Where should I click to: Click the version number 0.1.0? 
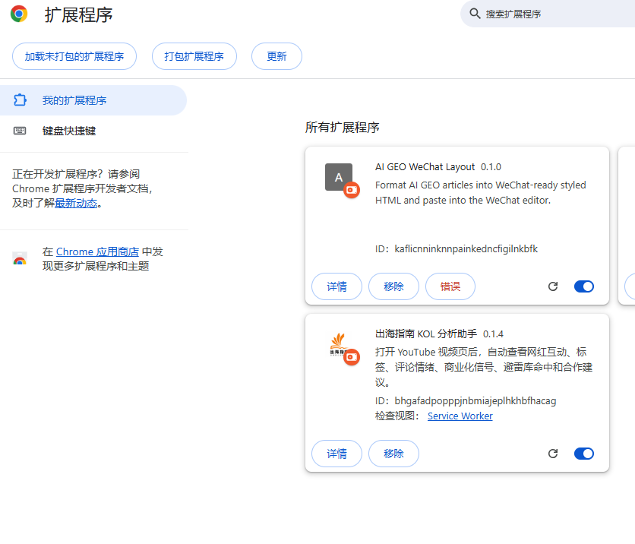pyautogui.click(x=491, y=167)
